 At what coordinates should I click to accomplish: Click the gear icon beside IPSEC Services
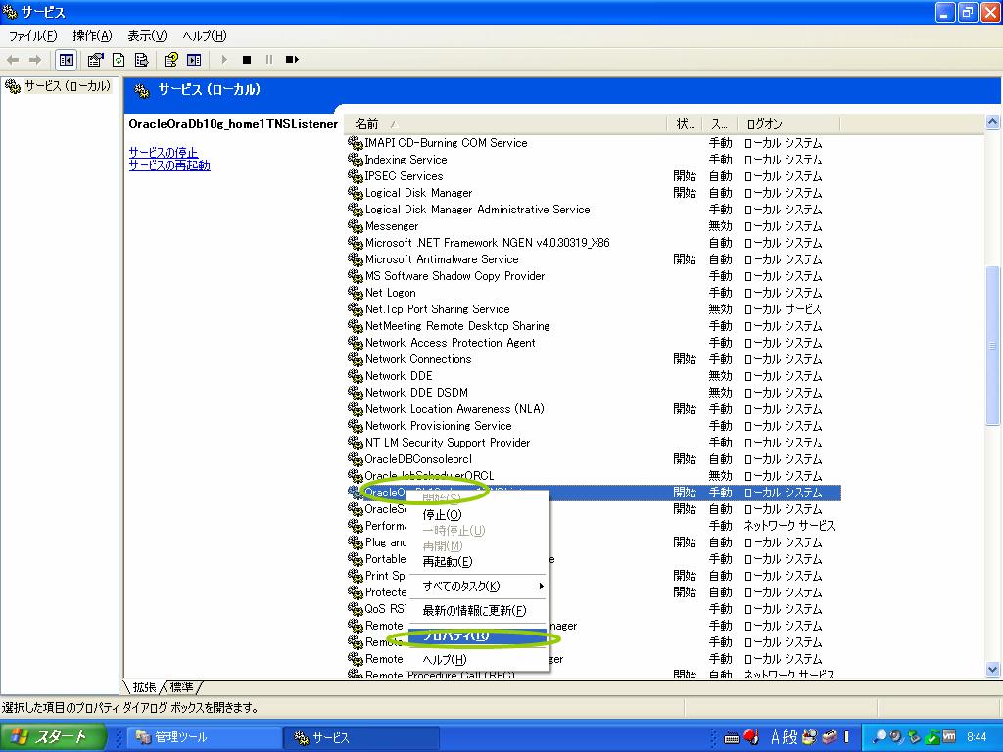click(x=355, y=176)
